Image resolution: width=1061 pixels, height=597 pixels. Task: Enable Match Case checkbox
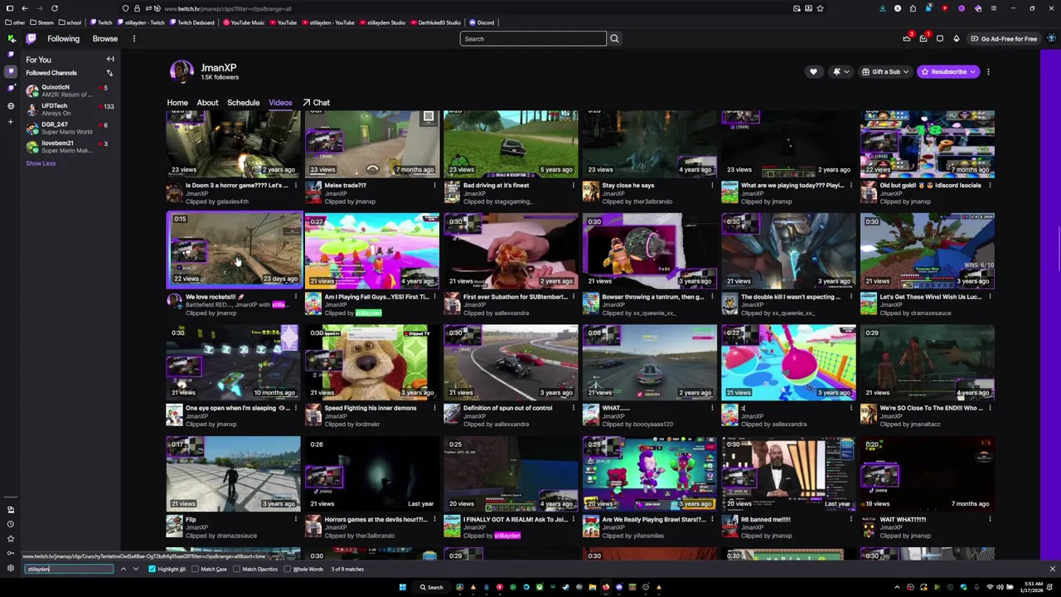pos(196,569)
